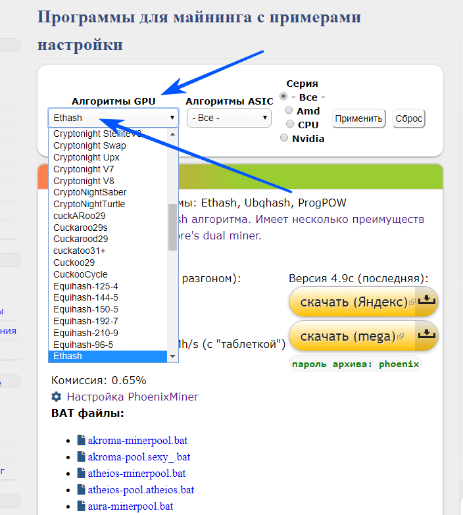Select the Nvidia radio button
Screen dimensions: 463x515
[284, 137]
